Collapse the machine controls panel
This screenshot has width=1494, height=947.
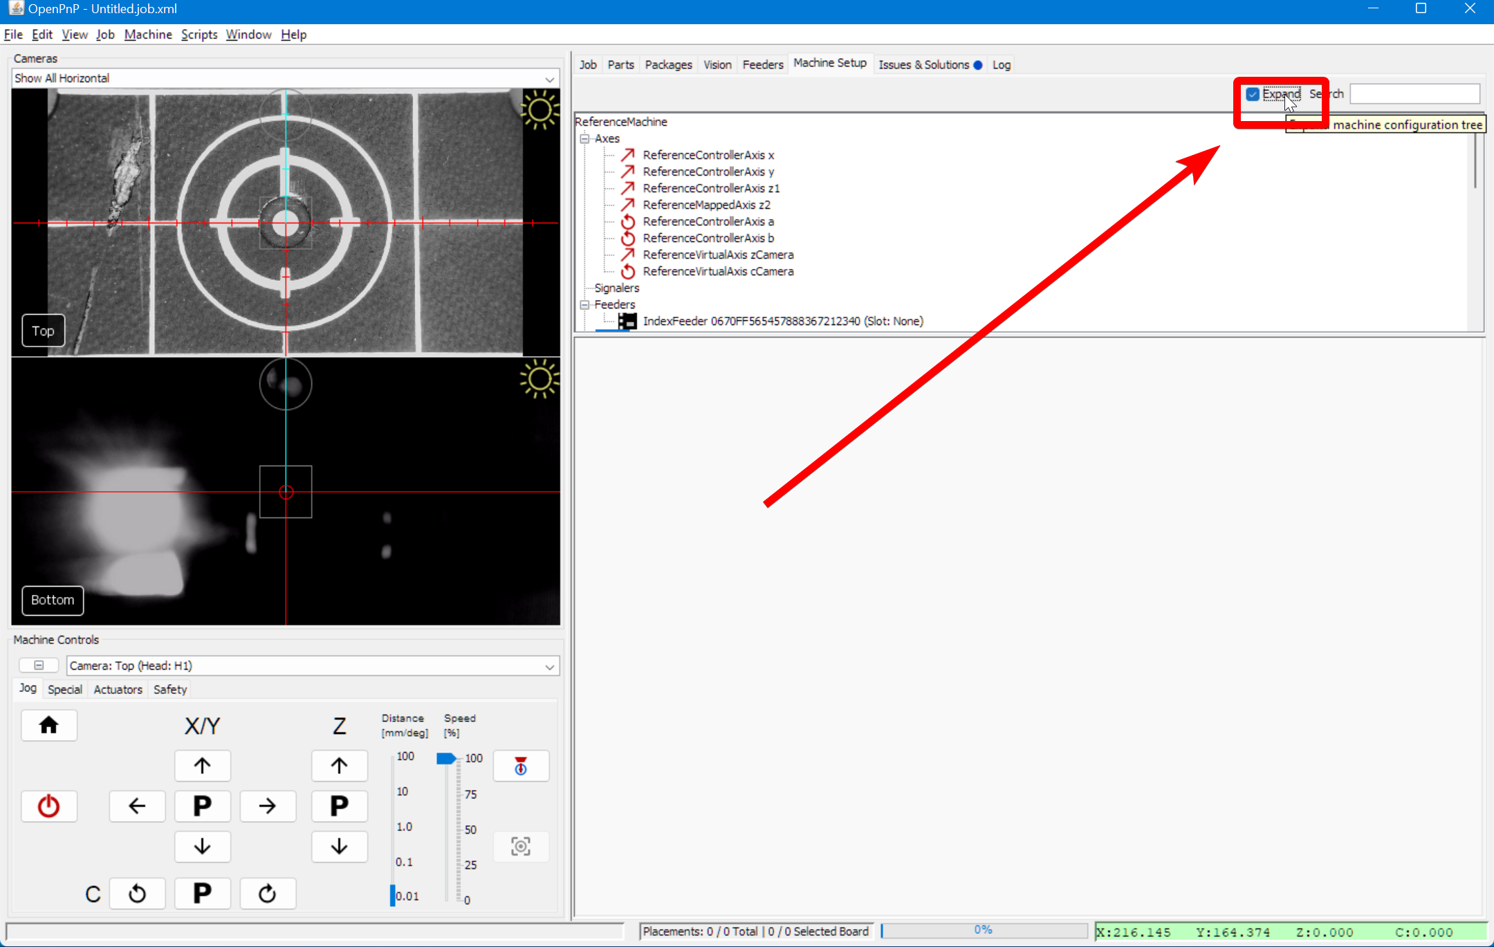(x=39, y=665)
